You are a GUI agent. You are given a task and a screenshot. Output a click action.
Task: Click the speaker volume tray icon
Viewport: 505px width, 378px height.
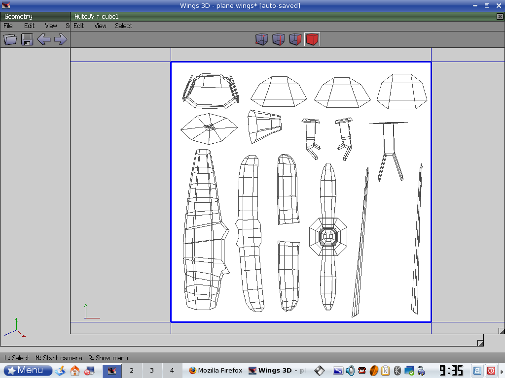point(350,371)
